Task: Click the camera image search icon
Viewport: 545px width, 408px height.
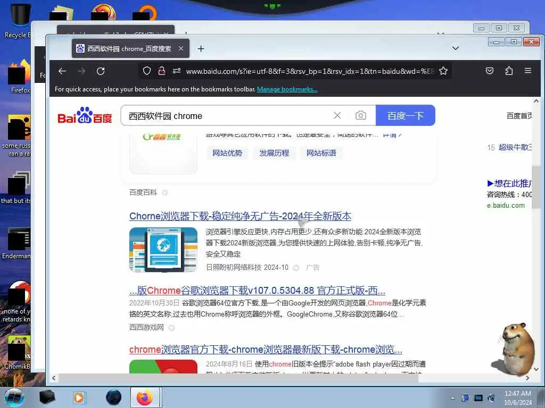Action: (361, 115)
